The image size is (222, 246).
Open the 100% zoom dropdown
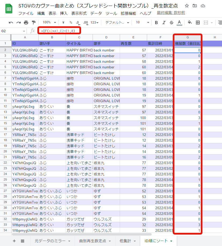click(x=49, y=23)
